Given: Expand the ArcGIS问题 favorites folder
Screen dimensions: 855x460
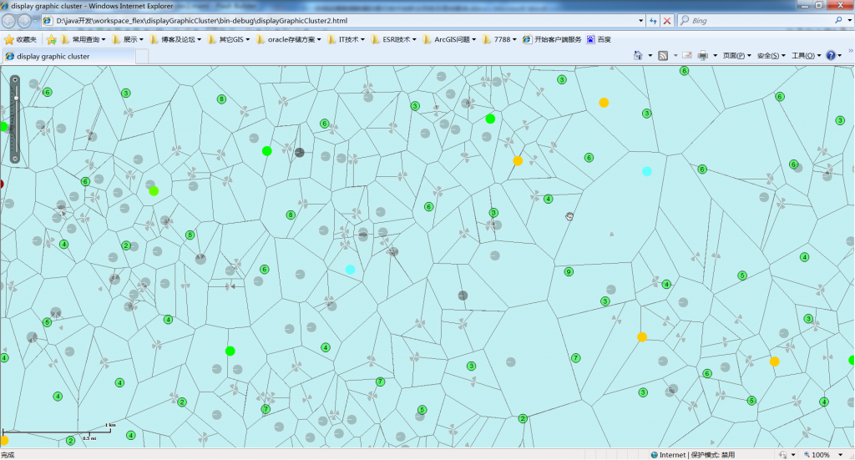Looking at the screenshot, I should coord(450,39).
